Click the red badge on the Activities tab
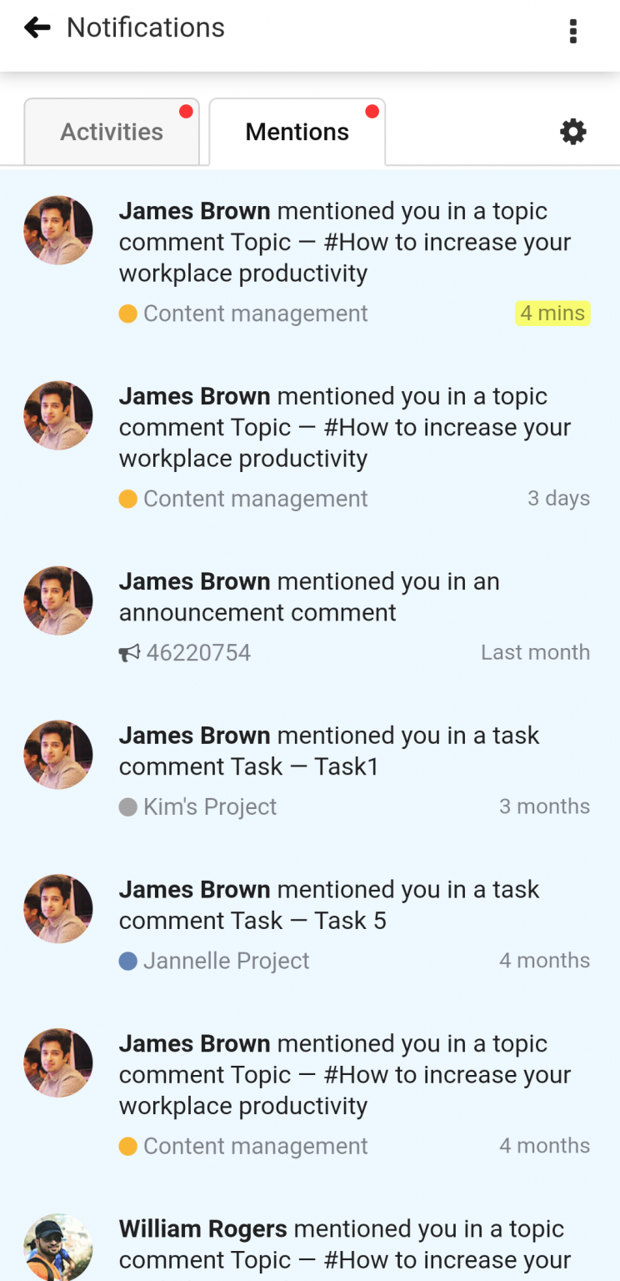The image size is (620, 1281). click(186, 110)
